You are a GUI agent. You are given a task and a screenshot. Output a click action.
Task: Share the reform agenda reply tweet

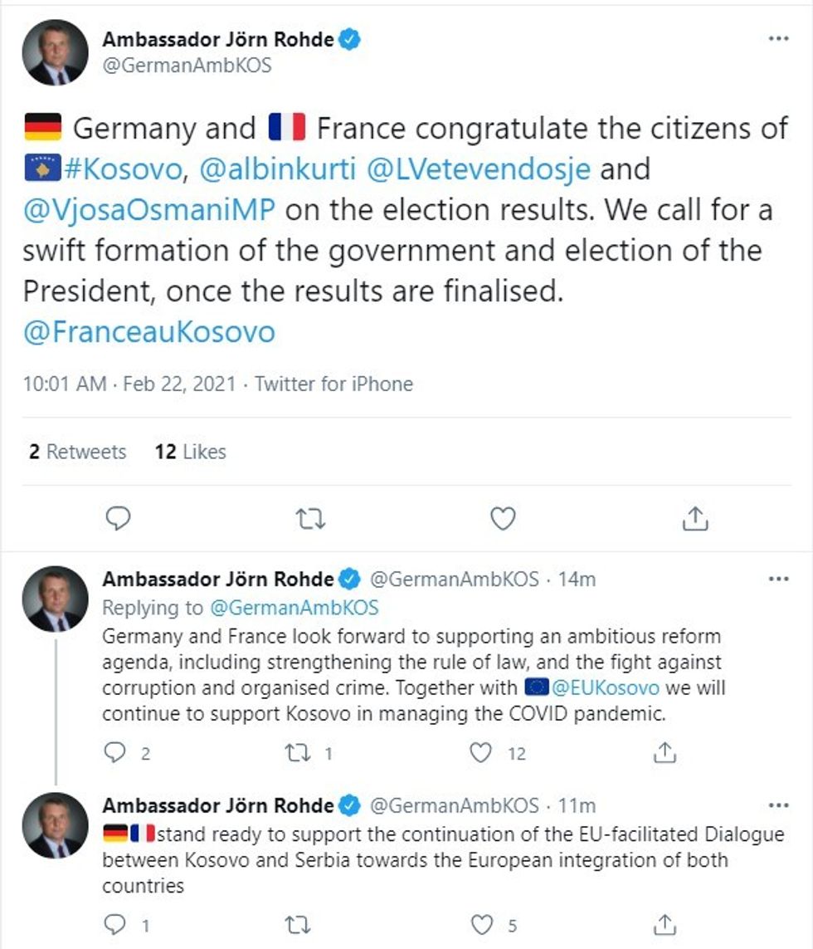[664, 753]
